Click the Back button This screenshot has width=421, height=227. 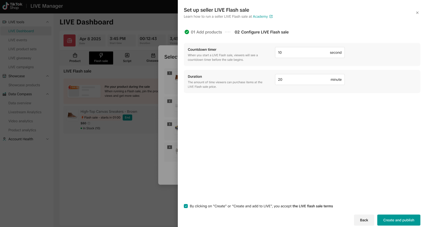(364, 220)
